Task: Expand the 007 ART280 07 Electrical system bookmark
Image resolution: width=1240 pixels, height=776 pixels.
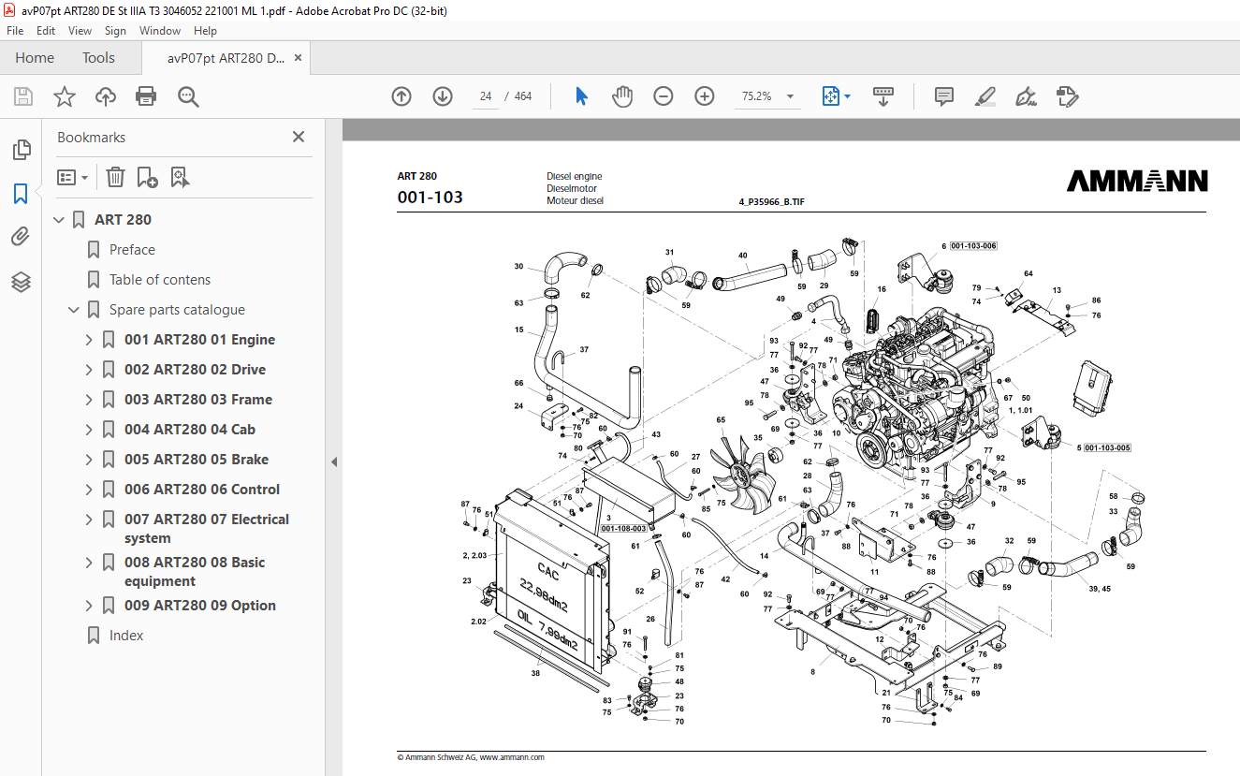Action: [89, 520]
